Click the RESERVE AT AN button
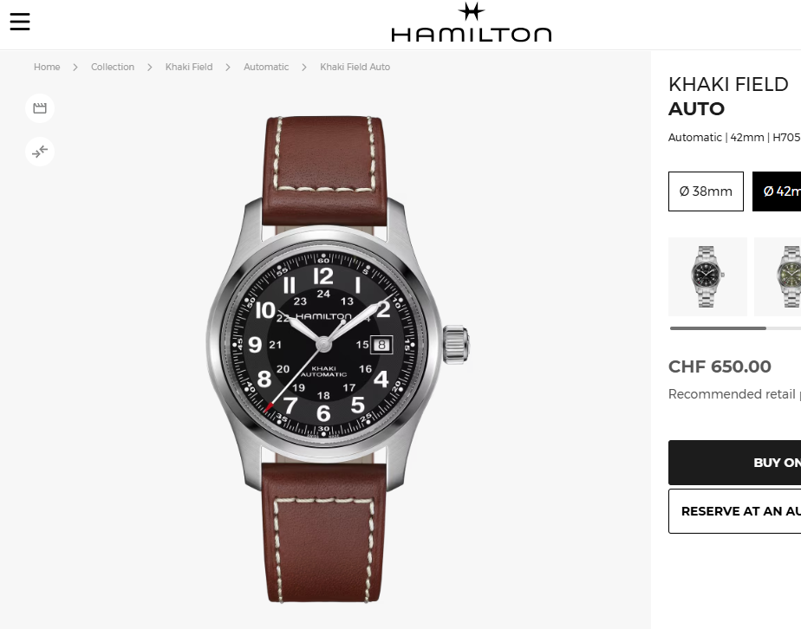Image resolution: width=801 pixels, height=629 pixels. (x=734, y=511)
